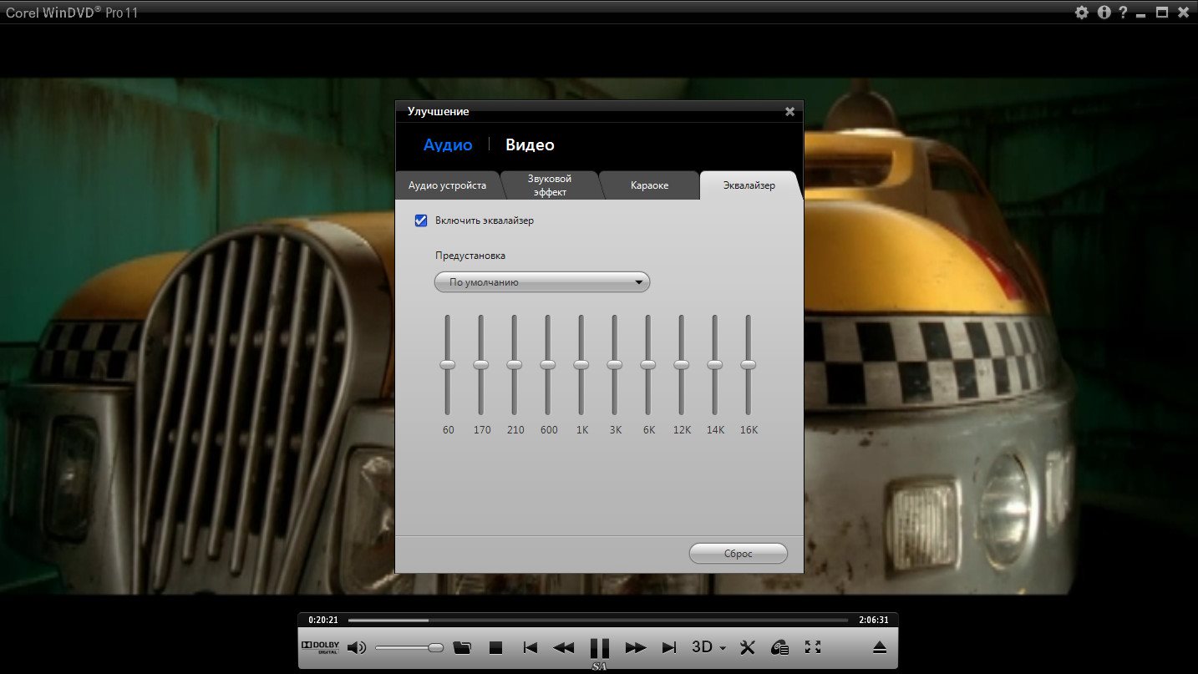Switch to the Караоке tab

649,185
